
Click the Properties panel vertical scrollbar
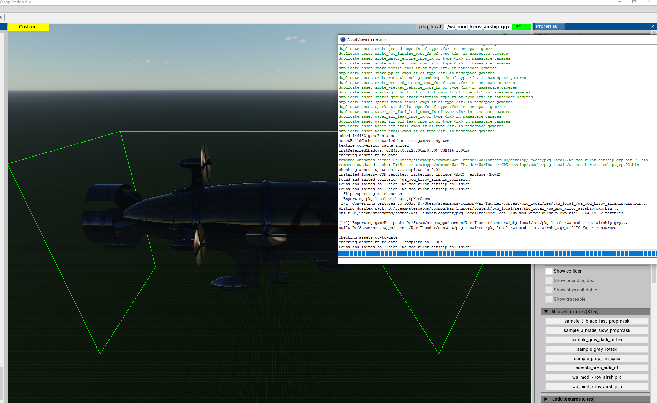654,274
